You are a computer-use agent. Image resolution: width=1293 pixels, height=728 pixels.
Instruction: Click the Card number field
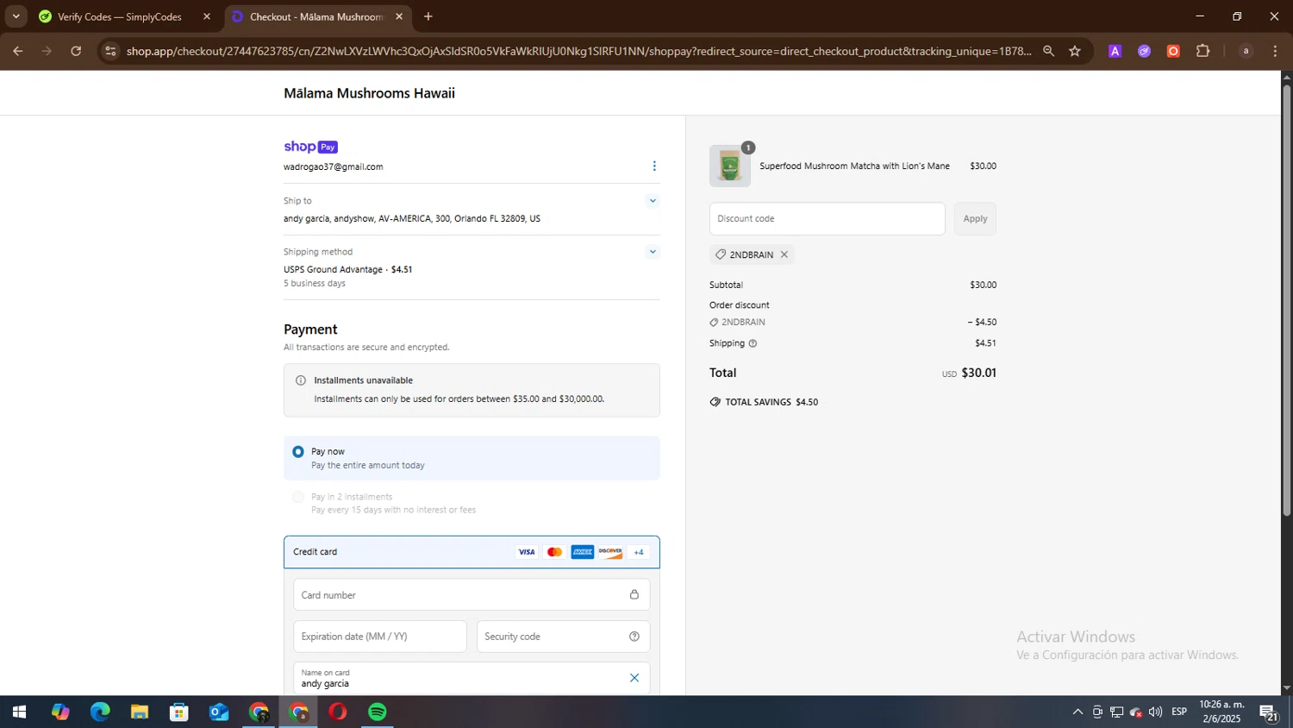(x=472, y=595)
